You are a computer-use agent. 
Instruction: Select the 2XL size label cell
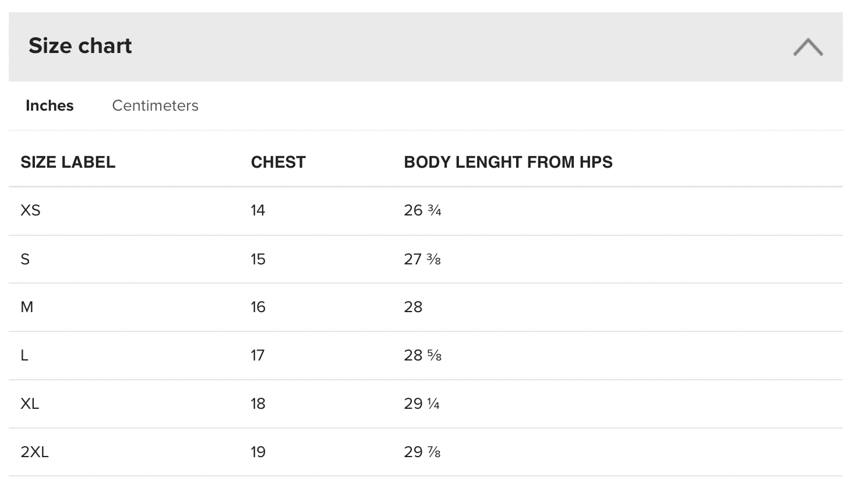coord(34,452)
